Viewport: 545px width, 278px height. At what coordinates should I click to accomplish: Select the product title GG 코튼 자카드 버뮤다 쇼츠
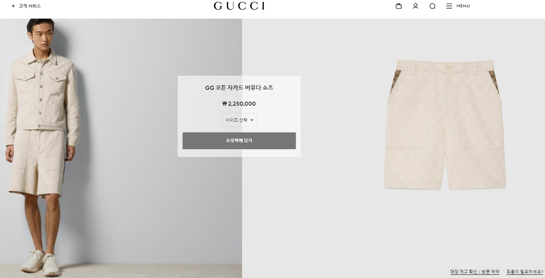(x=239, y=88)
